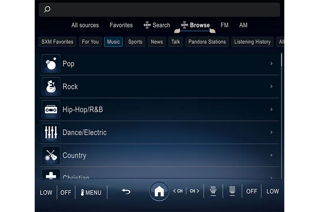Select the Sports category tab
The height and width of the screenshot is (212, 319).
pos(135,42)
